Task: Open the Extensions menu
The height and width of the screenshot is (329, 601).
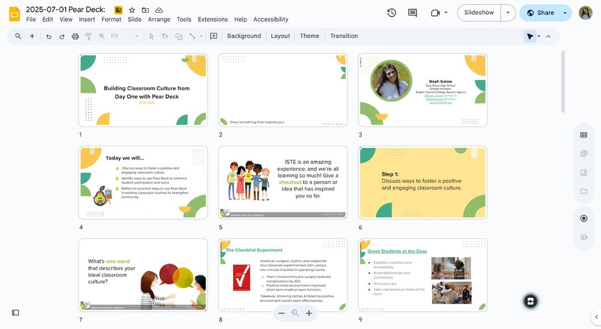Action: click(213, 19)
